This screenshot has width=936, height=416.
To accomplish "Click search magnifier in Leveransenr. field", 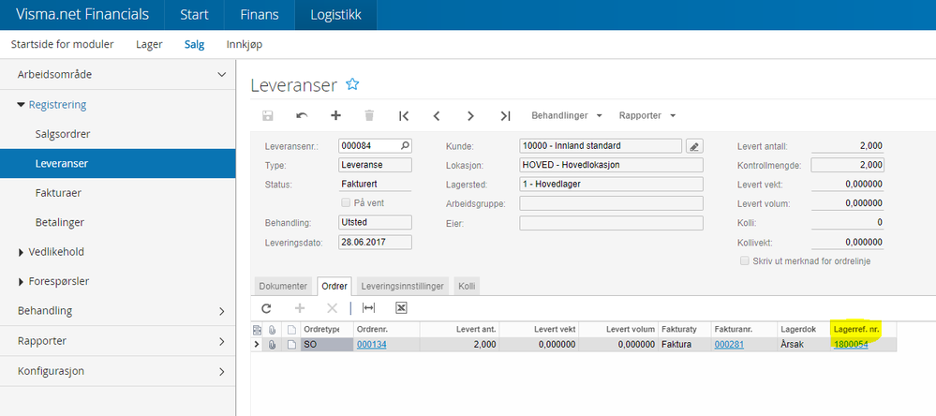I will point(406,145).
